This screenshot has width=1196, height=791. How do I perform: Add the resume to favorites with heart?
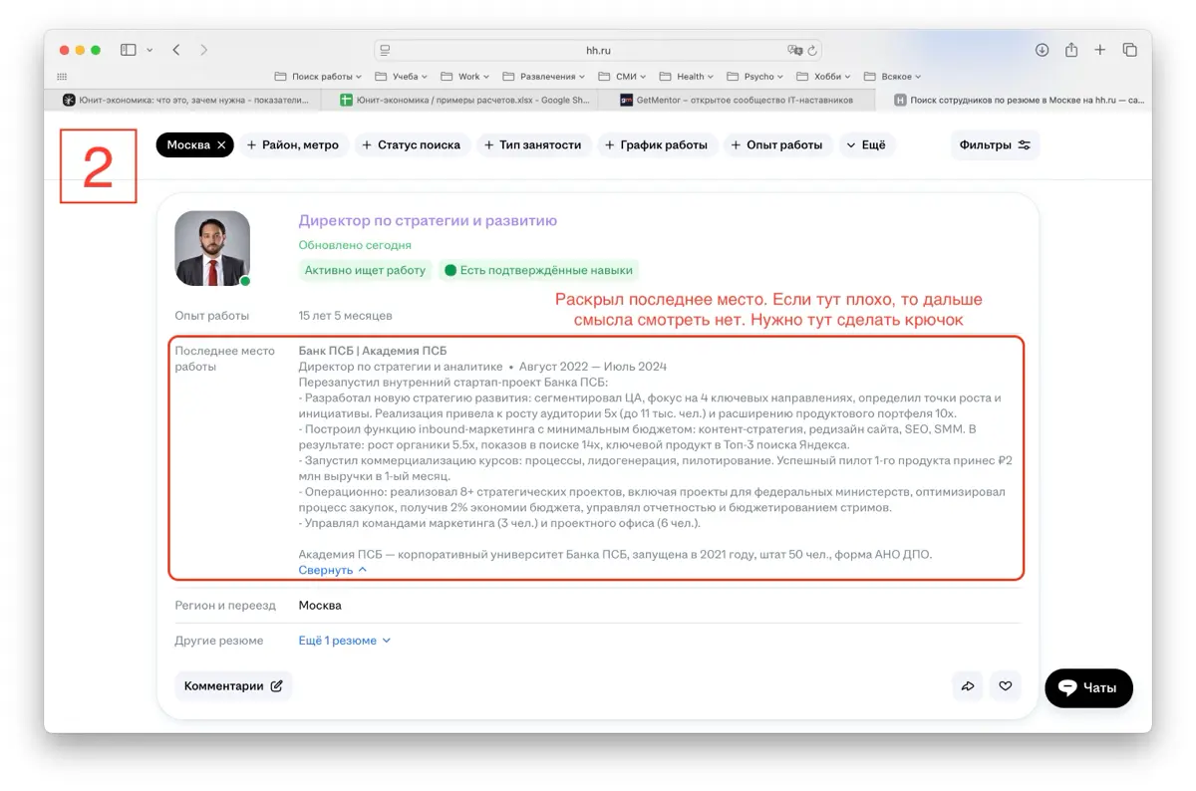click(x=1006, y=686)
